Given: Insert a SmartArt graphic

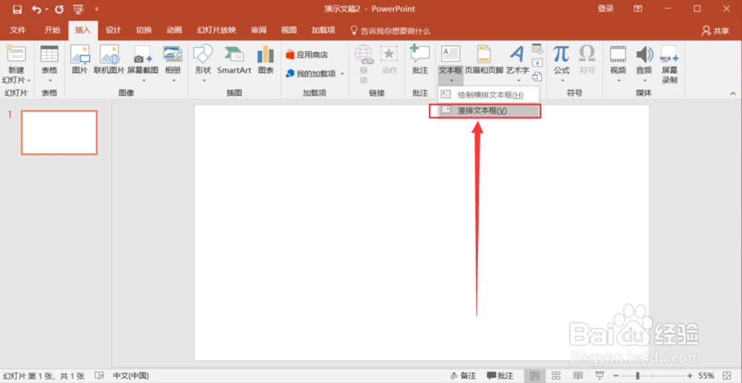Looking at the screenshot, I should (x=234, y=61).
